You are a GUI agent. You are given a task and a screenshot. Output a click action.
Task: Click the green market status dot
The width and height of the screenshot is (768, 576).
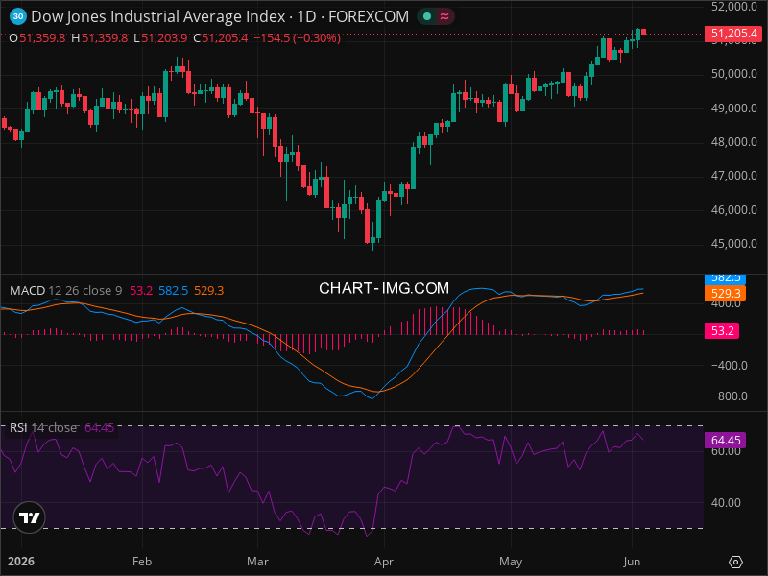pos(427,16)
